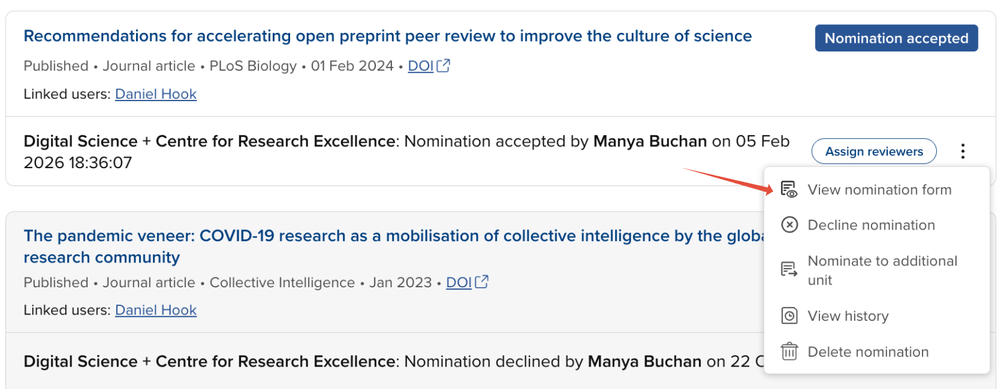Click the Delete nomination trash icon
Image resolution: width=1007 pixels, height=389 pixels.
[789, 352]
